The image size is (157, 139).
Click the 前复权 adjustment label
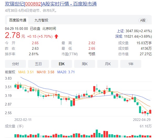[x=10, y=72]
